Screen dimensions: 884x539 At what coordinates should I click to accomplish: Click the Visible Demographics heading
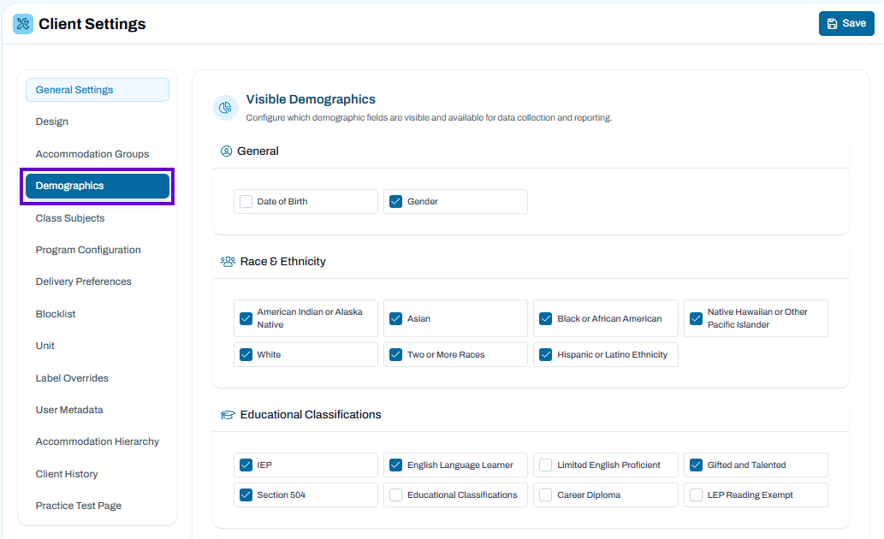point(311,99)
